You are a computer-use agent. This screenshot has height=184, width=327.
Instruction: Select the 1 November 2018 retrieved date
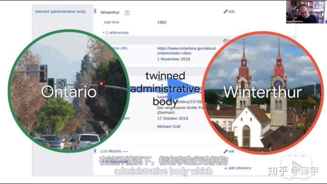[x=173, y=59]
